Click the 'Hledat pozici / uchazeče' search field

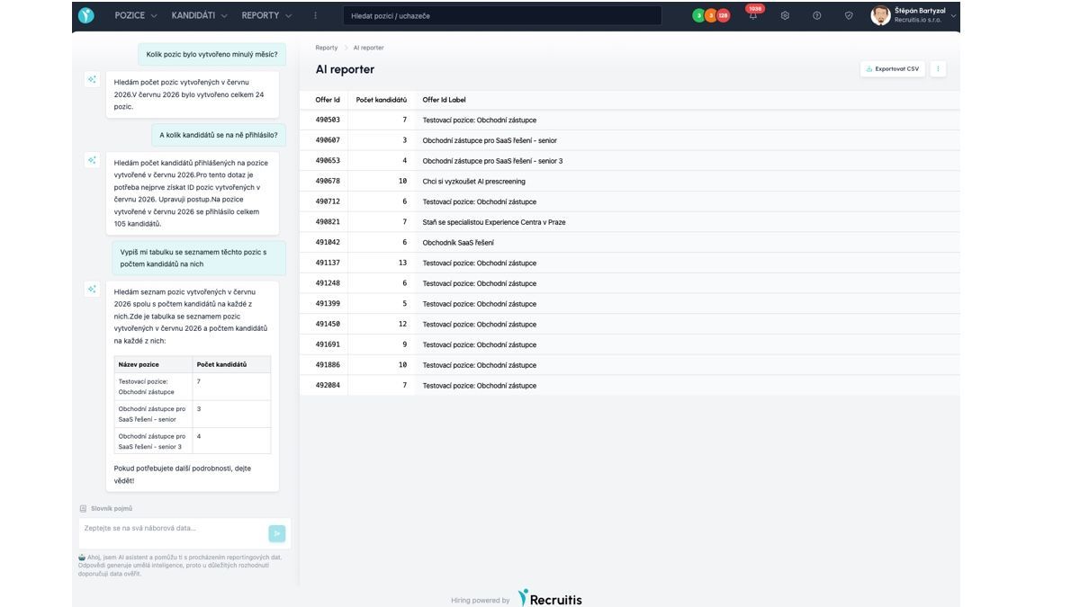tap(502, 15)
